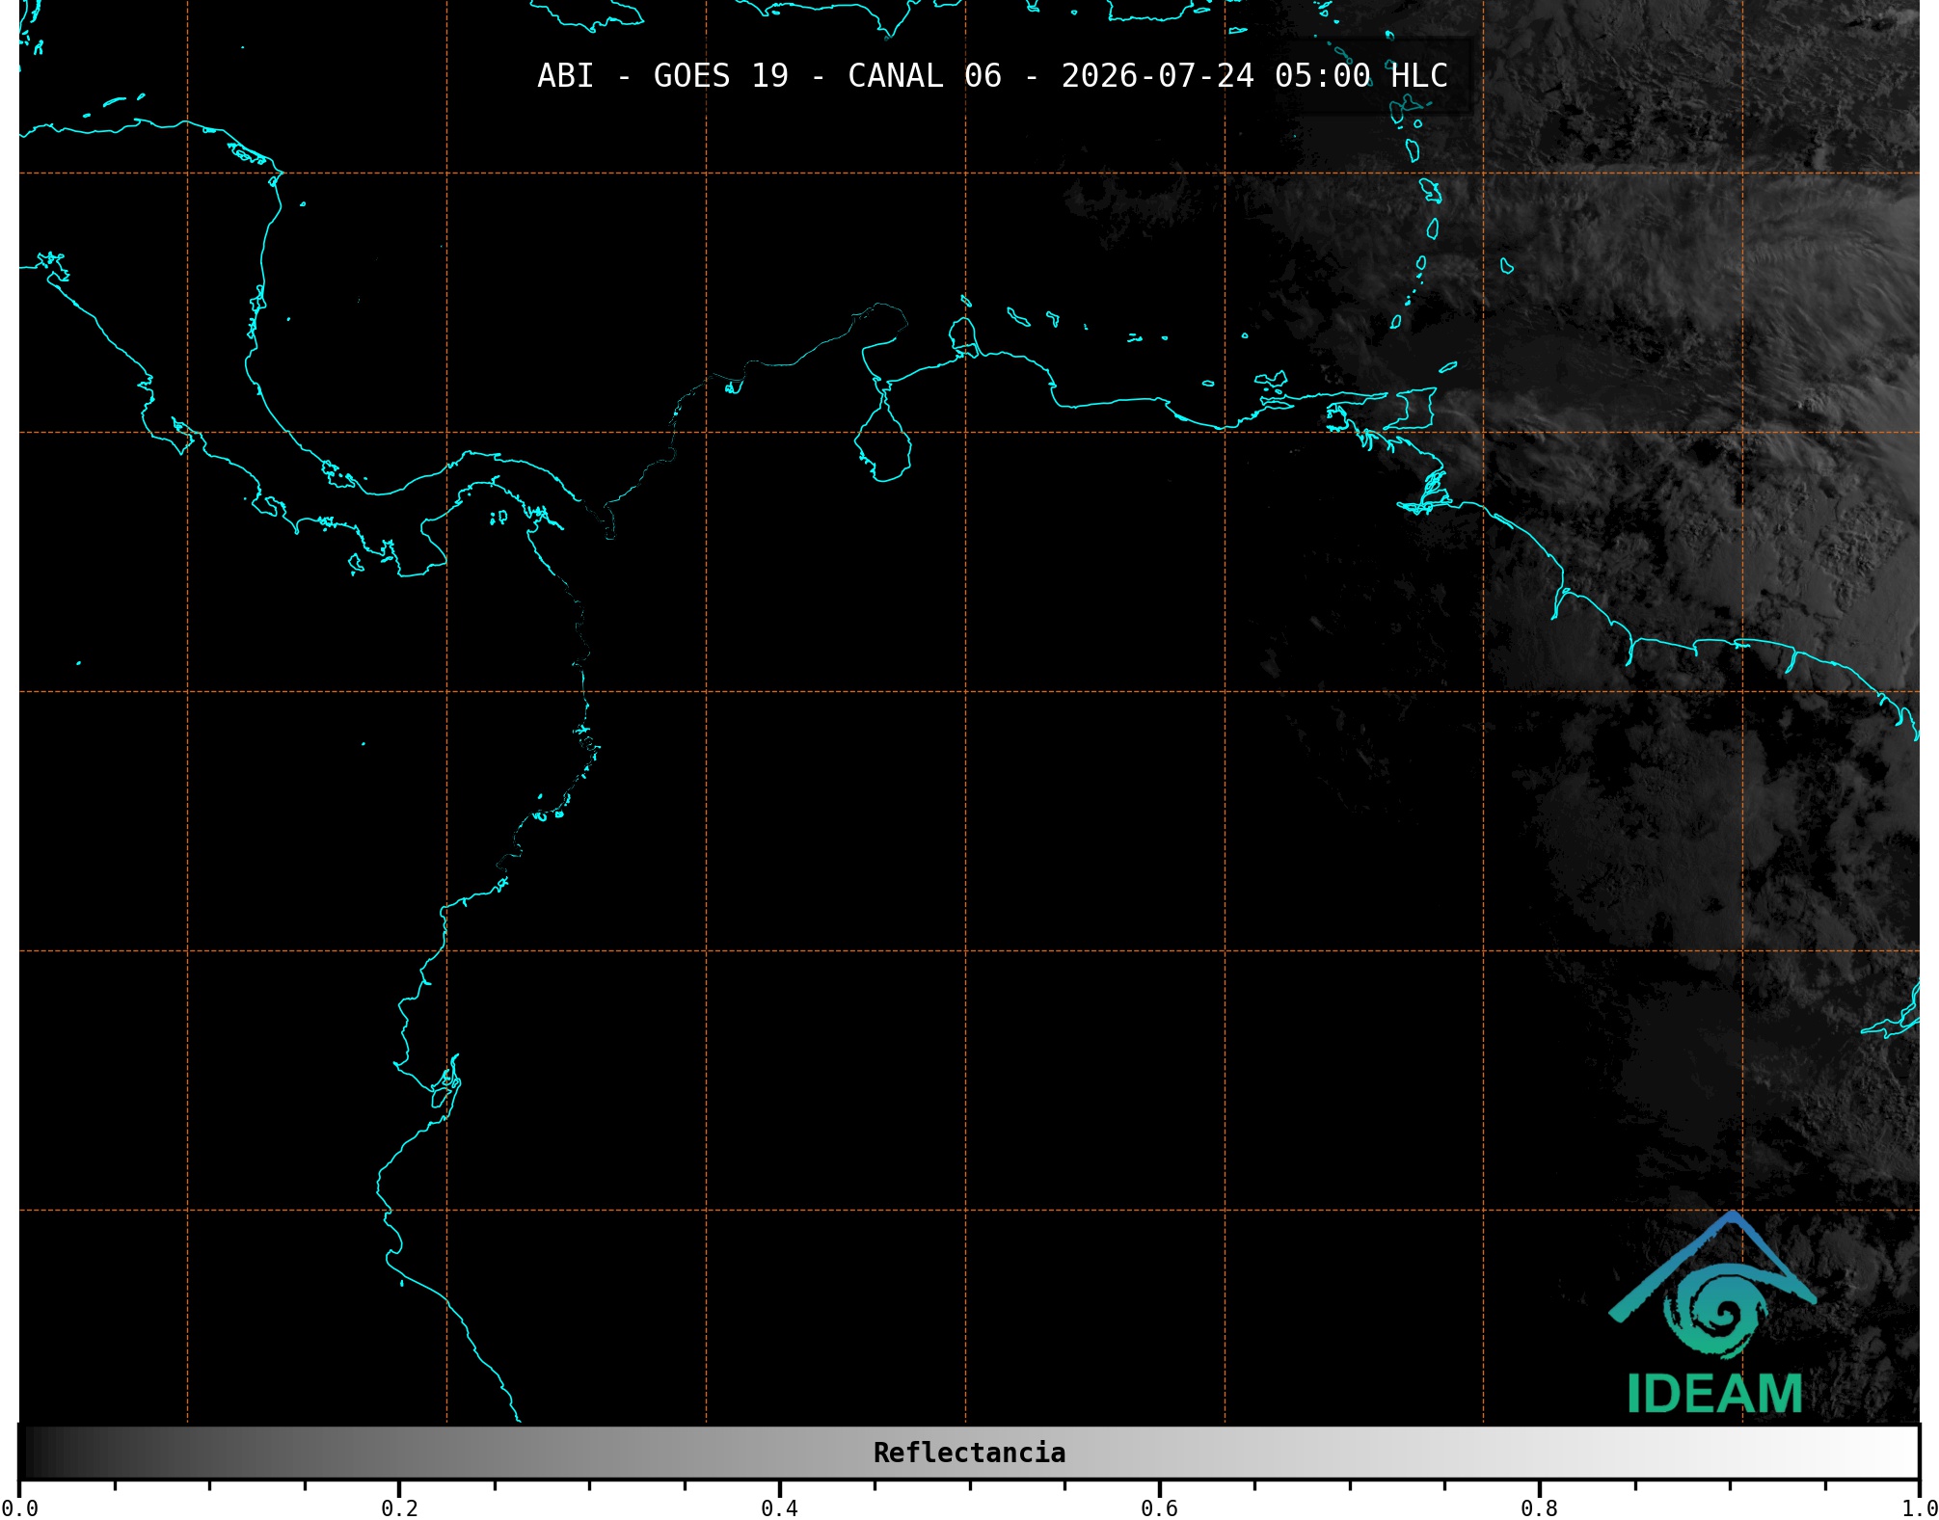Click the 0.0 tick label on the colorbar
1939x1520 pixels.
point(19,1507)
